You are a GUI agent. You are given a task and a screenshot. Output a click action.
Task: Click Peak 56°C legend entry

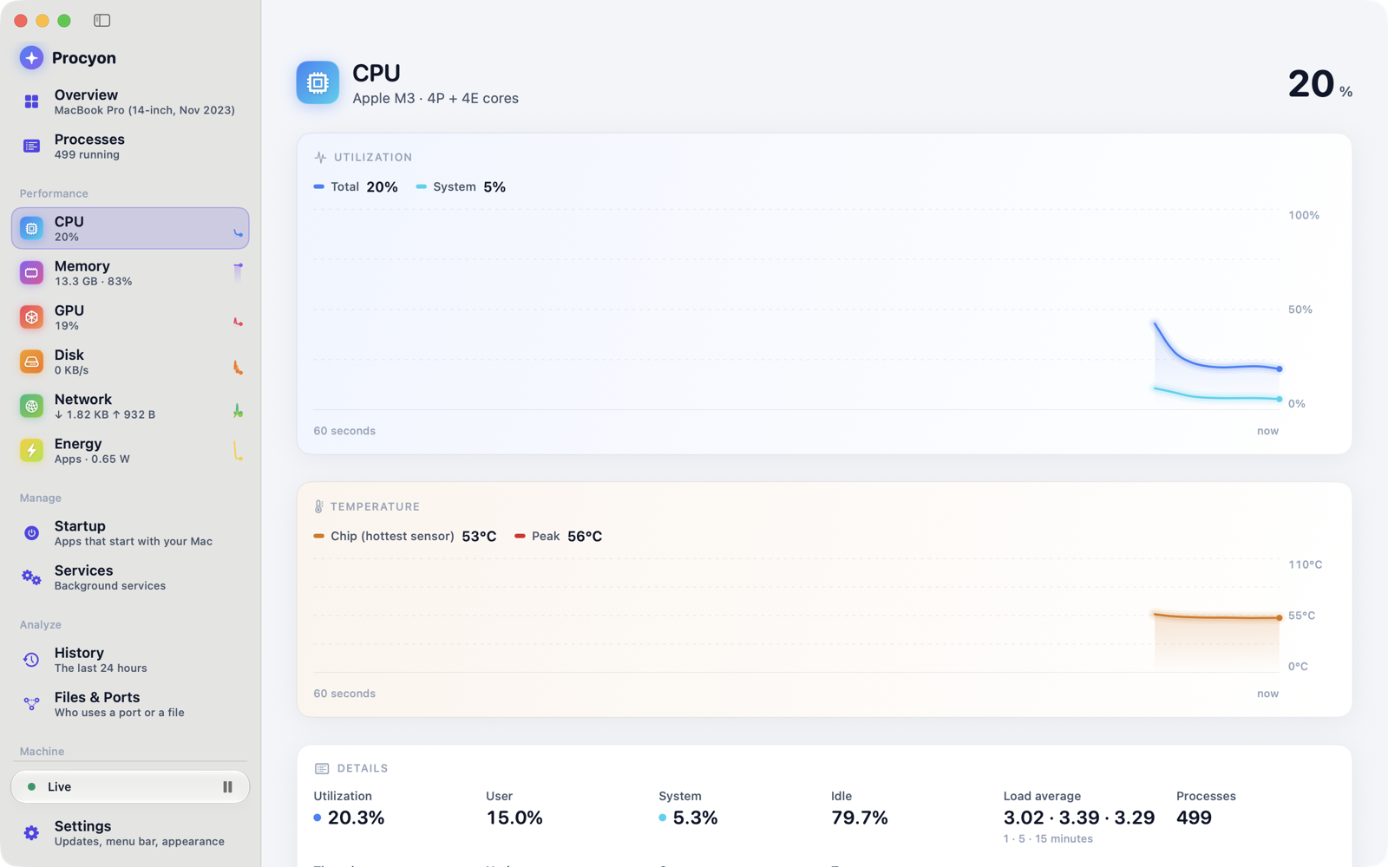click(x=559, y=536)
